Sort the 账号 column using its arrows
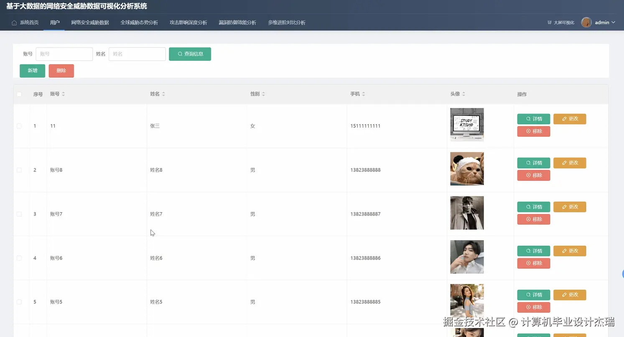The image size is (624, 337). [x=64, y=94]
